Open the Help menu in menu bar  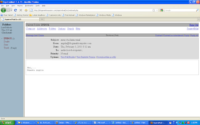pos(44,6)
